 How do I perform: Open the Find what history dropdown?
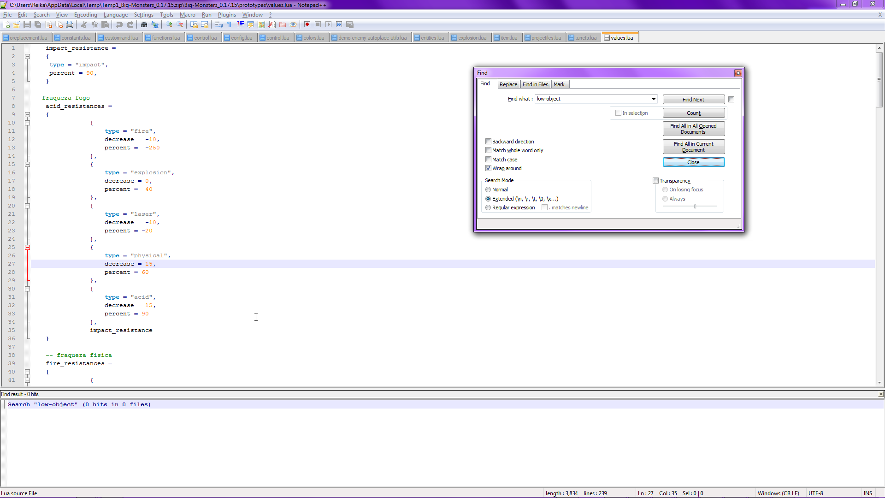654,99
